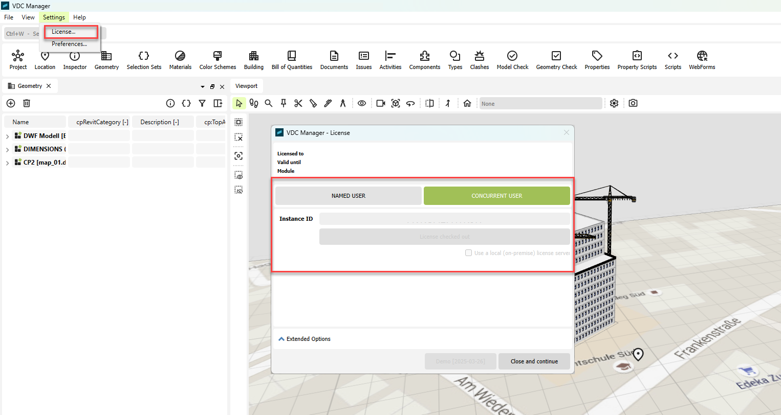Expand the DWF Modell tree node
The image size is (781, 415).
[7, 136]
